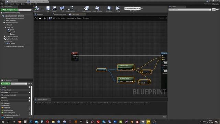Click the Details panel search magnifier

tap(210, 10)
